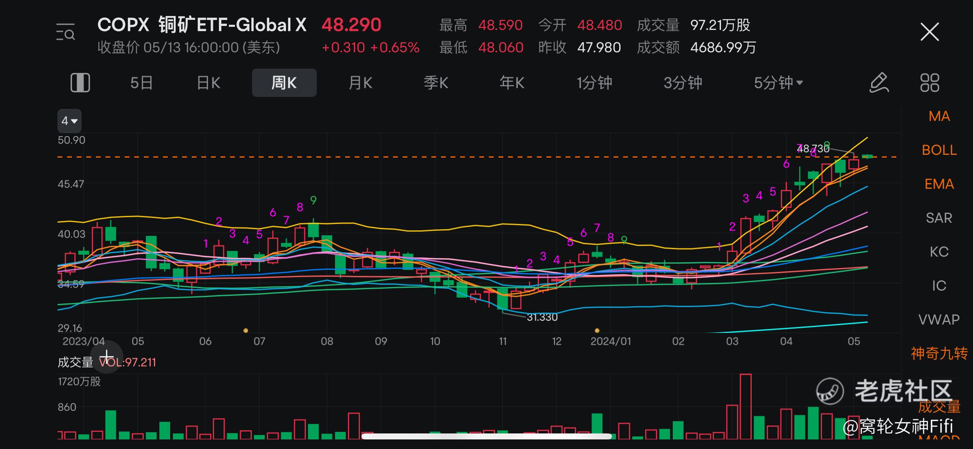Tap the white horizontal scroll handle
The height and width of the screenshot is (449, 973).
click(x=486, y=436)
